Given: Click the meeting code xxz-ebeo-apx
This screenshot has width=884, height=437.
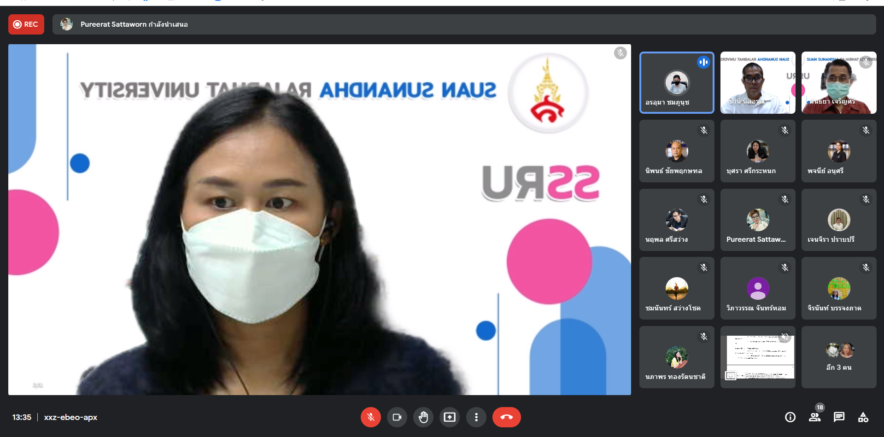Looking at the screenshot, I should coord(70,417).
